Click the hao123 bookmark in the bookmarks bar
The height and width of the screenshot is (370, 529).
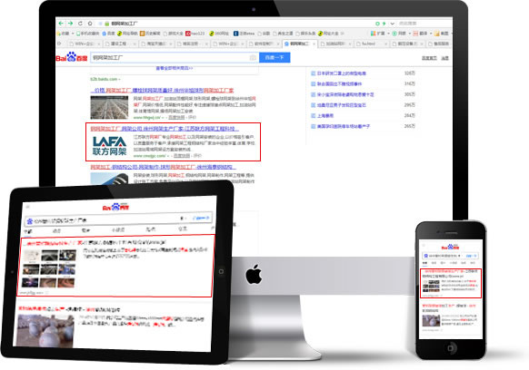(x=195, y=34)
